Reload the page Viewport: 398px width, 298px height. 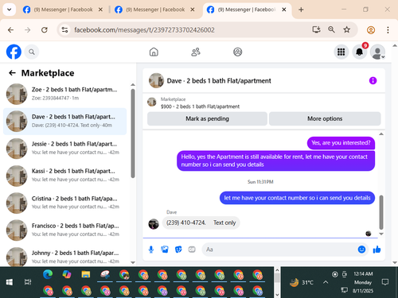pyautogui.click(x=45, y=30)
